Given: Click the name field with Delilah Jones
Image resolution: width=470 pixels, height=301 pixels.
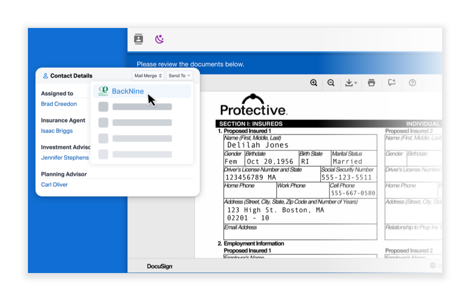Looking at the screenshot, I should (300, 143).
